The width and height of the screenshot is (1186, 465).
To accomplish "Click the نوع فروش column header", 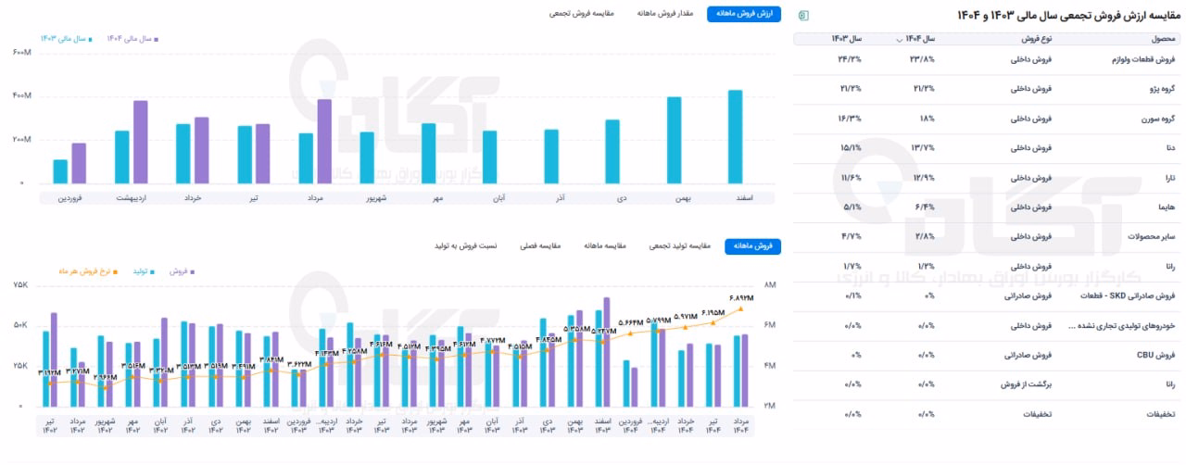I will tap(1036, 39).
